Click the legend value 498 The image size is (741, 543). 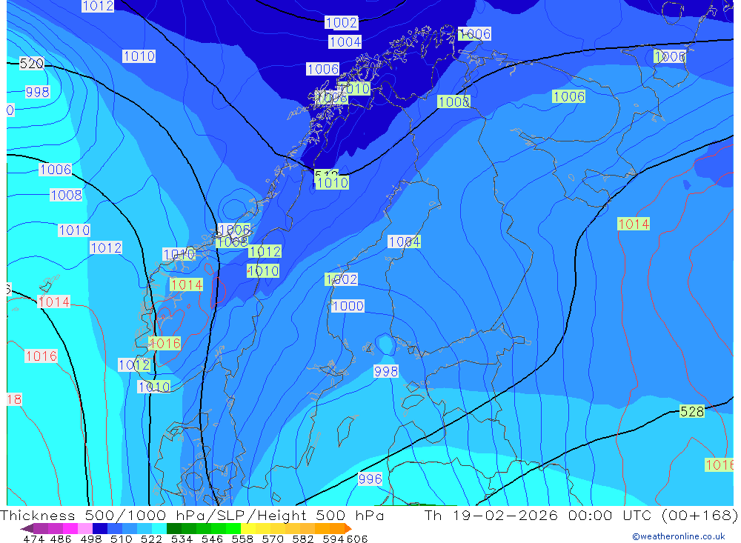tap(90, 539)
